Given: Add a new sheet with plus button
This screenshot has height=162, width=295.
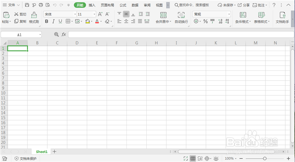Looking at the screenshot, I should coord(54,151).
